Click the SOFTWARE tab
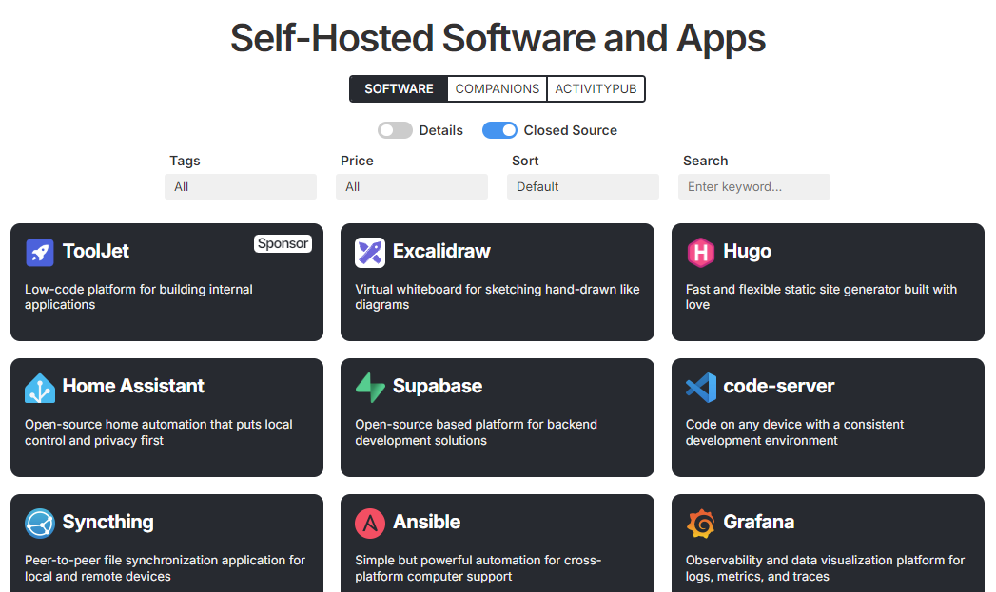The height and width of the screenshot is (592, 996). (399, 88)
